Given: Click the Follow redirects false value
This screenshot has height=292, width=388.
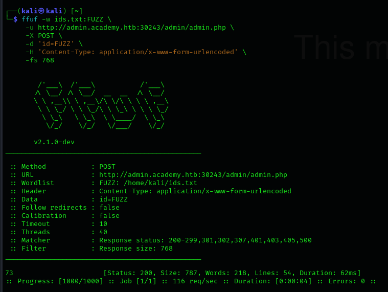Looking at the screenshot, I should [x=109, y=207].
